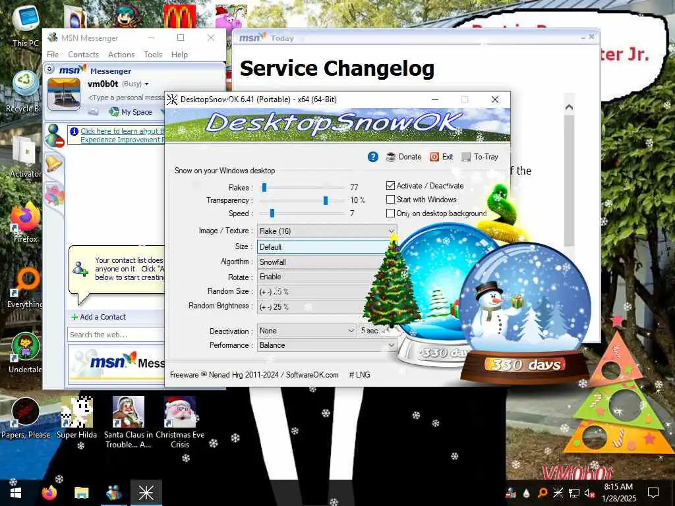675x506 pixels.
Task: Toggle the Activate / Deactivate checkbox
Action: [390, 186]
